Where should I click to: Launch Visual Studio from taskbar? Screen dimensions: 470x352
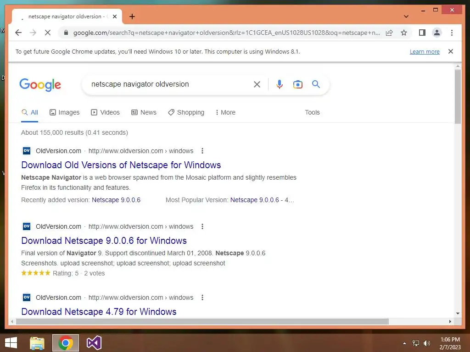tap(94, 343)
